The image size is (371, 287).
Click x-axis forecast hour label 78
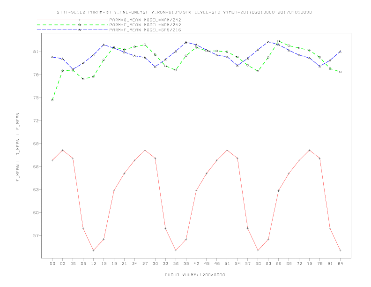pos(320,264)
